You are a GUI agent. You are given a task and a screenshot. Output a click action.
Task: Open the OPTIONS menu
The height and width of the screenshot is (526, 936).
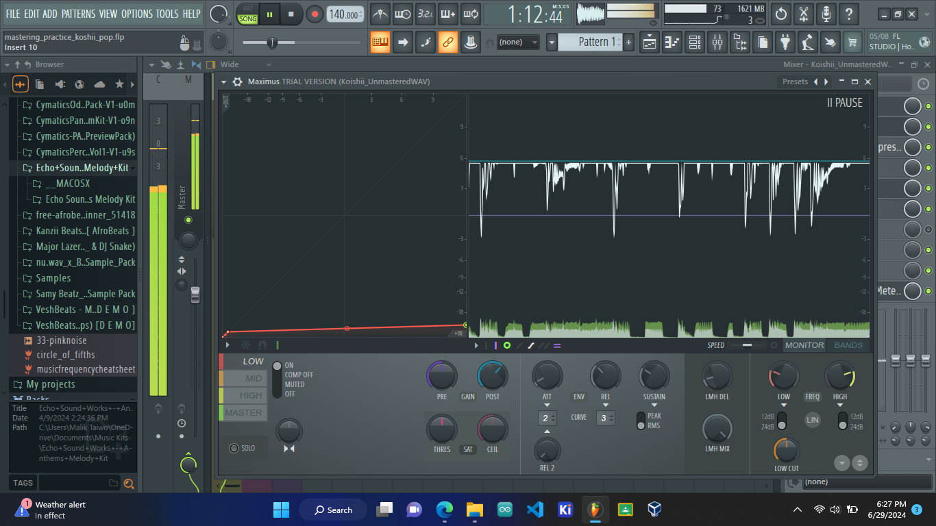pos(137,14)
